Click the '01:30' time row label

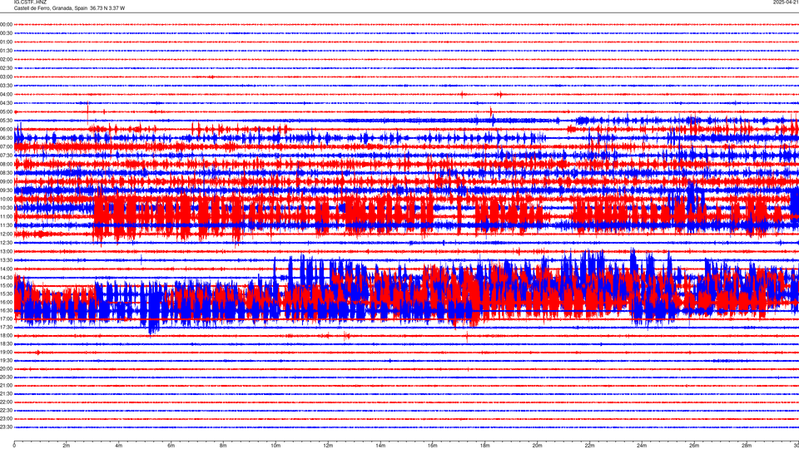click(6, 51)
